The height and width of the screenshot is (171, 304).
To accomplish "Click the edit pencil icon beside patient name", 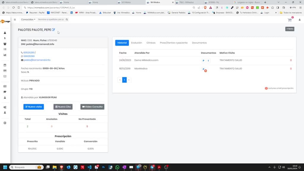I will (53, 30).
